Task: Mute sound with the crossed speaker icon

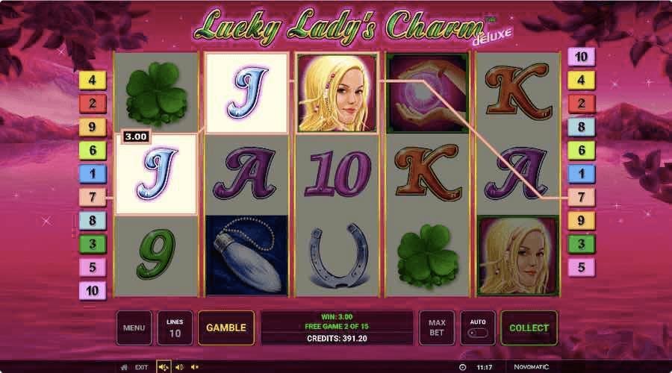Action: 195,367
